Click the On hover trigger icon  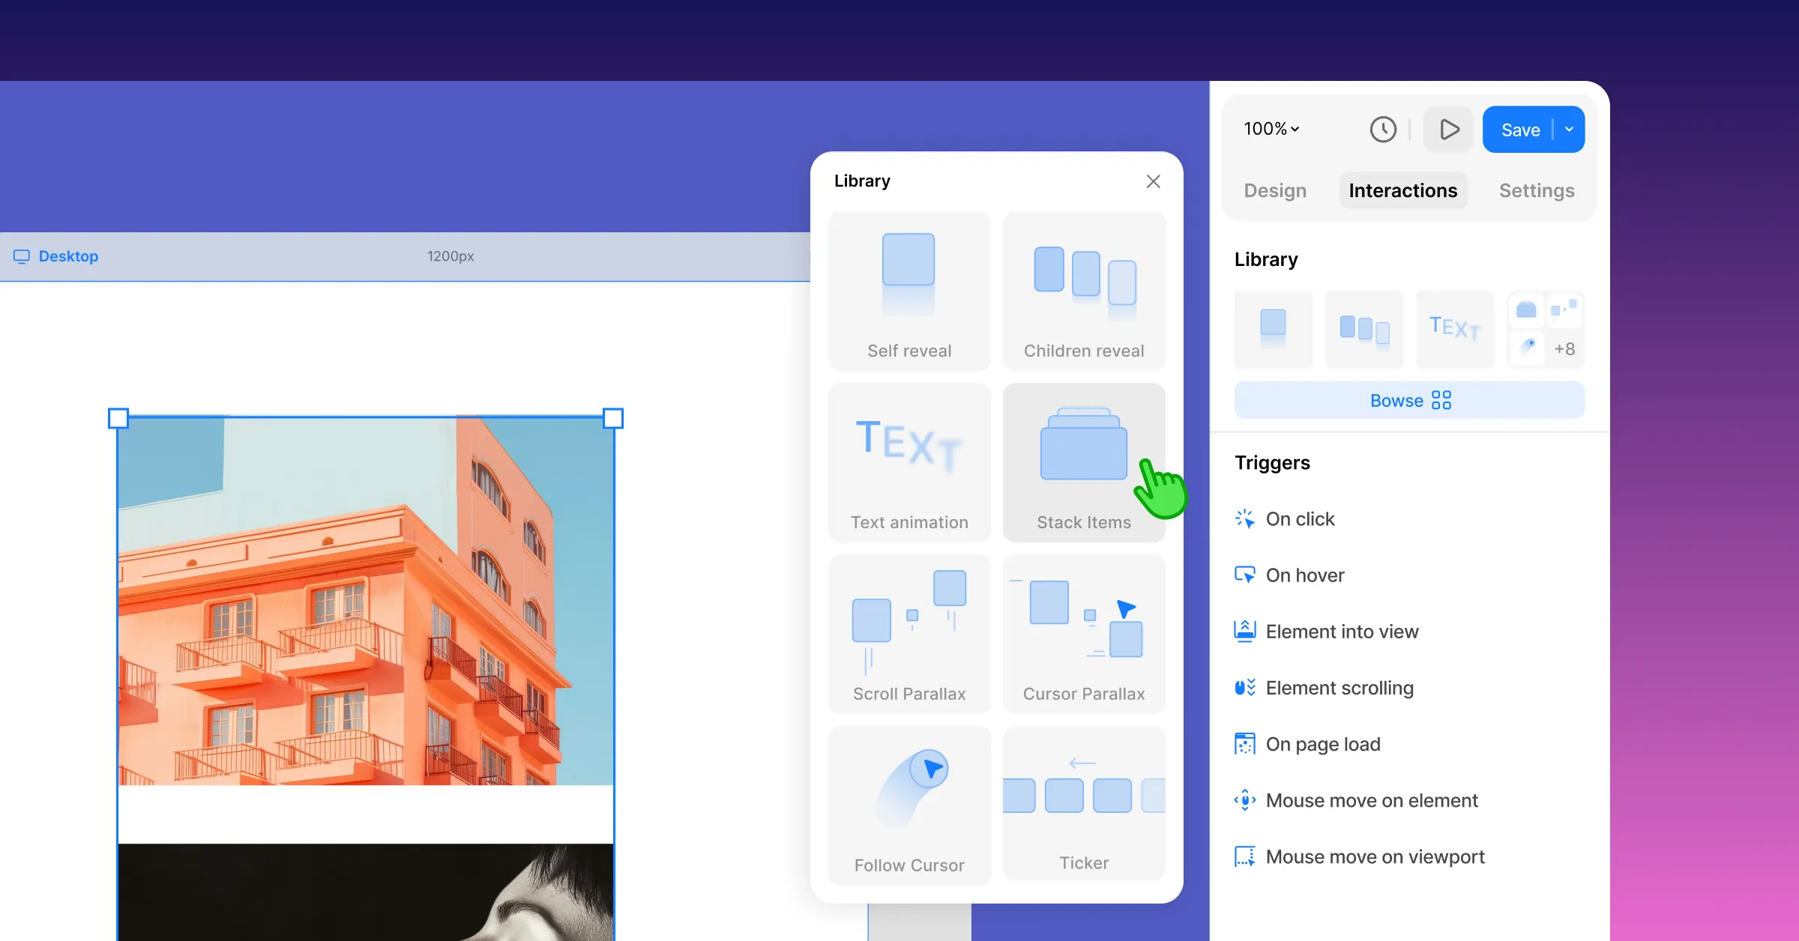[1245, 575]
